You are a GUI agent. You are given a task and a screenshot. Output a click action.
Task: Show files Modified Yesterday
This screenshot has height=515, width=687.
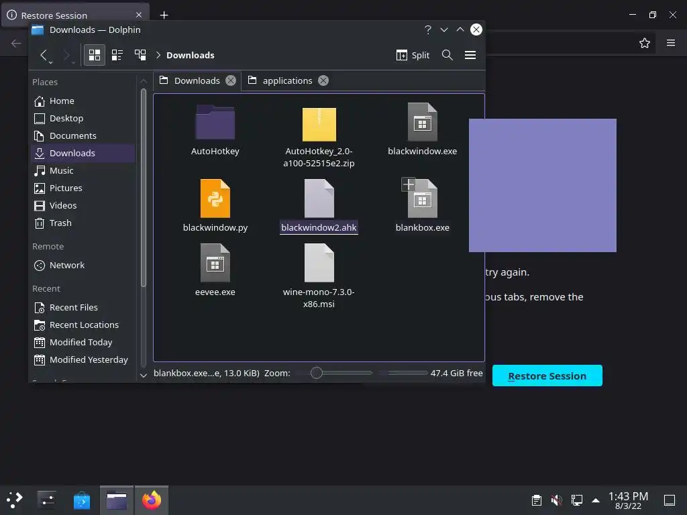(x=83, y=360)
